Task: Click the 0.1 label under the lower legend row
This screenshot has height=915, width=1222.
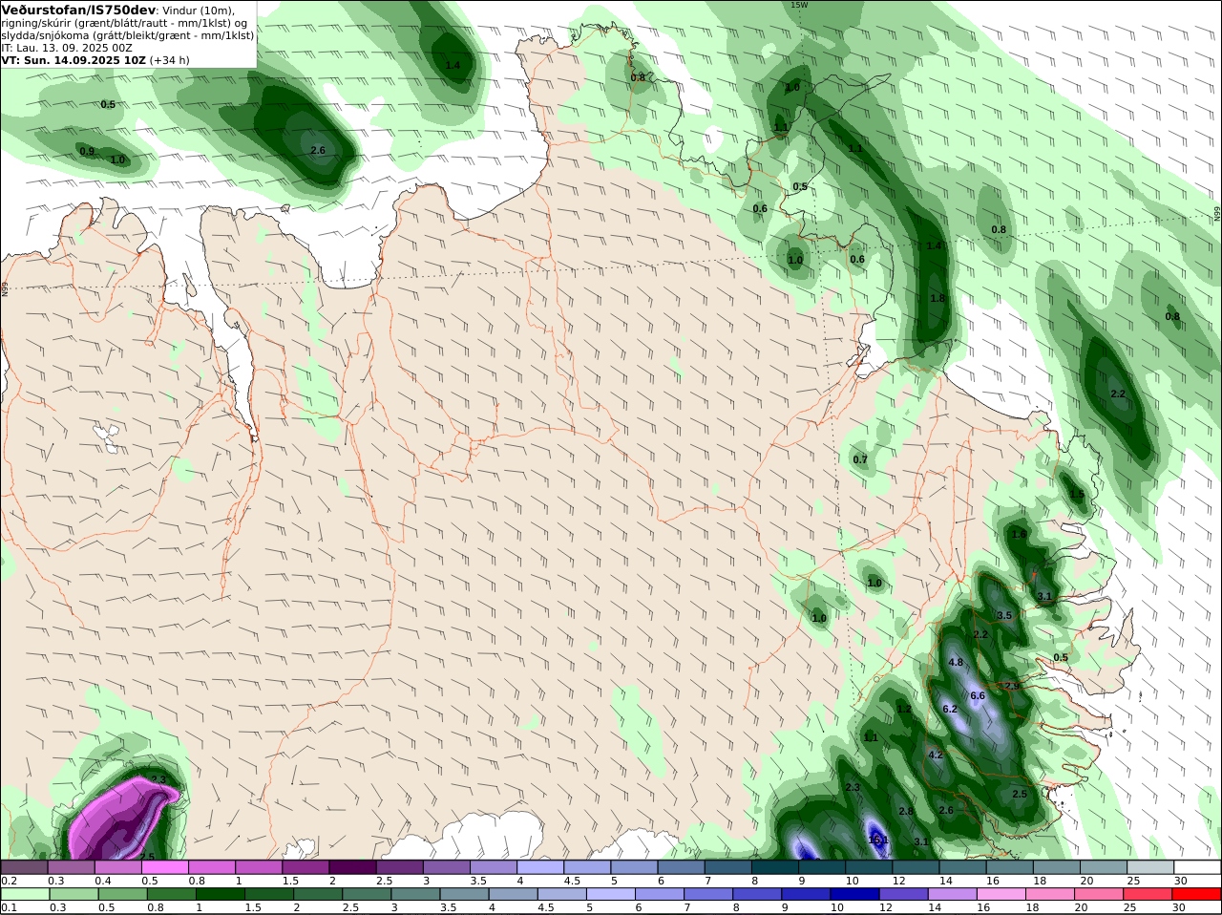Action: point(10,907)
